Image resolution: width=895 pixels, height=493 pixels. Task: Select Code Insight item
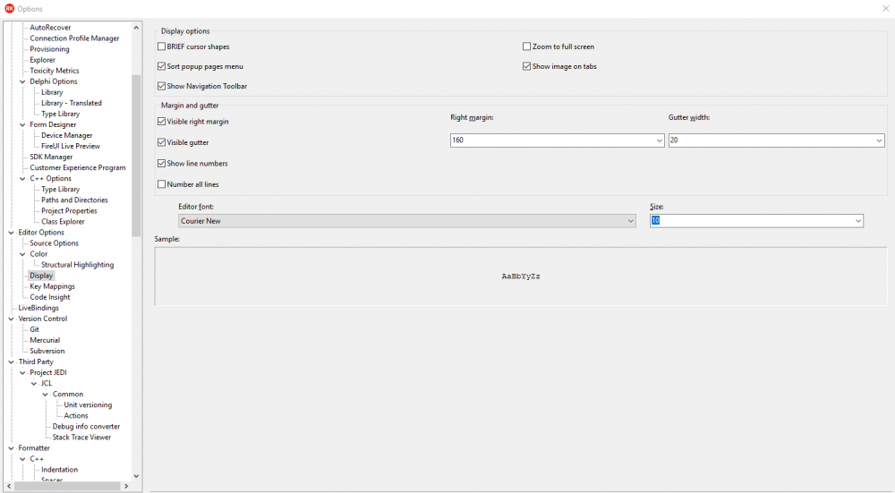[x=49, y=297]
